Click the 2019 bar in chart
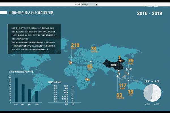Viewport: 170px width, 113px height. (37, 97)
